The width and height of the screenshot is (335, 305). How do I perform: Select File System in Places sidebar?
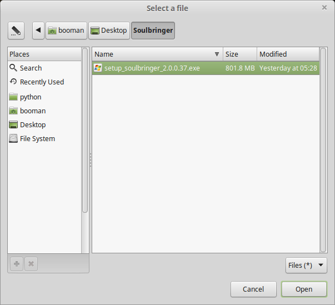coord(44,139)
